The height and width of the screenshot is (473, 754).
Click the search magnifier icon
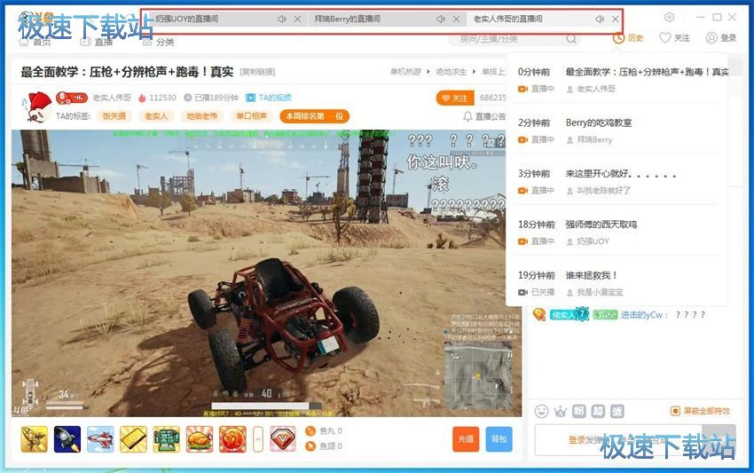tap(570, 39)
